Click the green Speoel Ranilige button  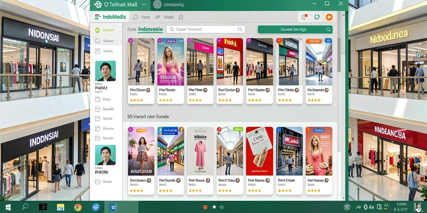pos(295,30)
